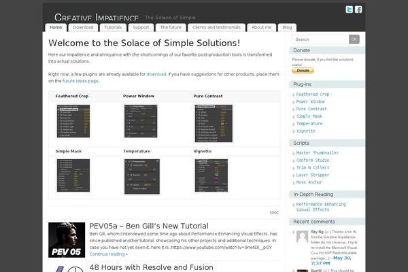Switch to the Blog tab

click(x=287, y=27)
